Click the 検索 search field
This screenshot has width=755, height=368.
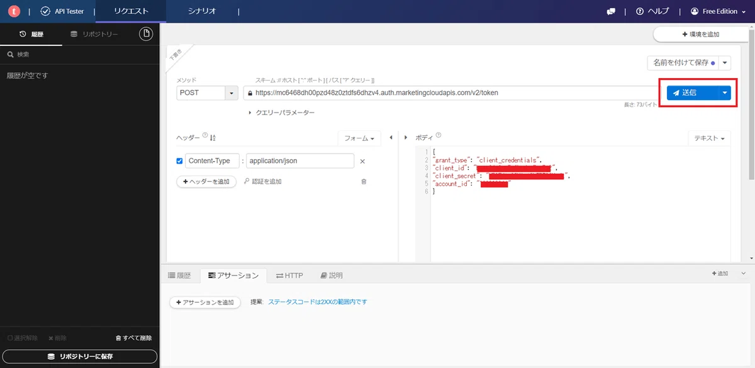point(80,55)
